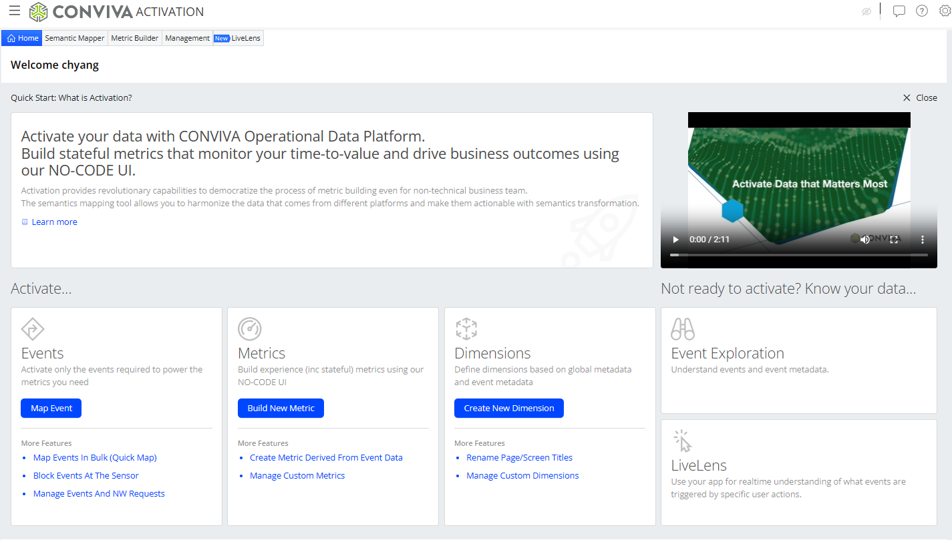This screenshot has width=952, height=540.
Task: Open the chat feedback icon
Action: [x=899, y=11]
